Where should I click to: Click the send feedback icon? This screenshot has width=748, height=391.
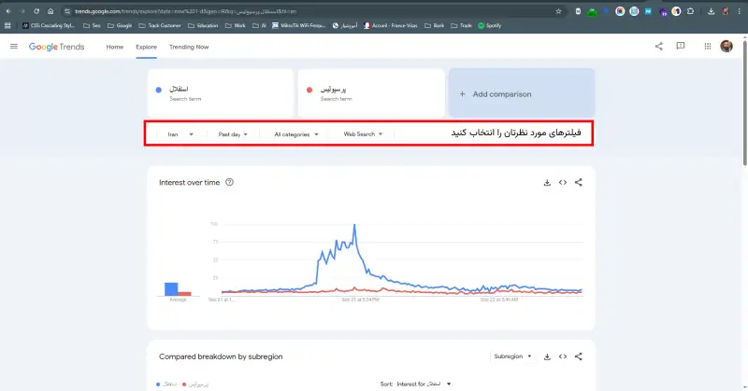click(681, 47)
